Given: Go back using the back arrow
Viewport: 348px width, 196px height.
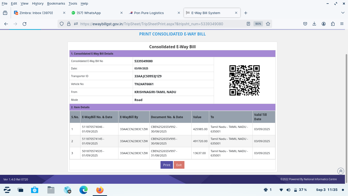Looking at the screenshot, I should pyautogui.click(x=6, y=24).
